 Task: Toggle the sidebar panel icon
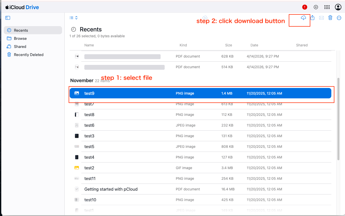[8, 18]
